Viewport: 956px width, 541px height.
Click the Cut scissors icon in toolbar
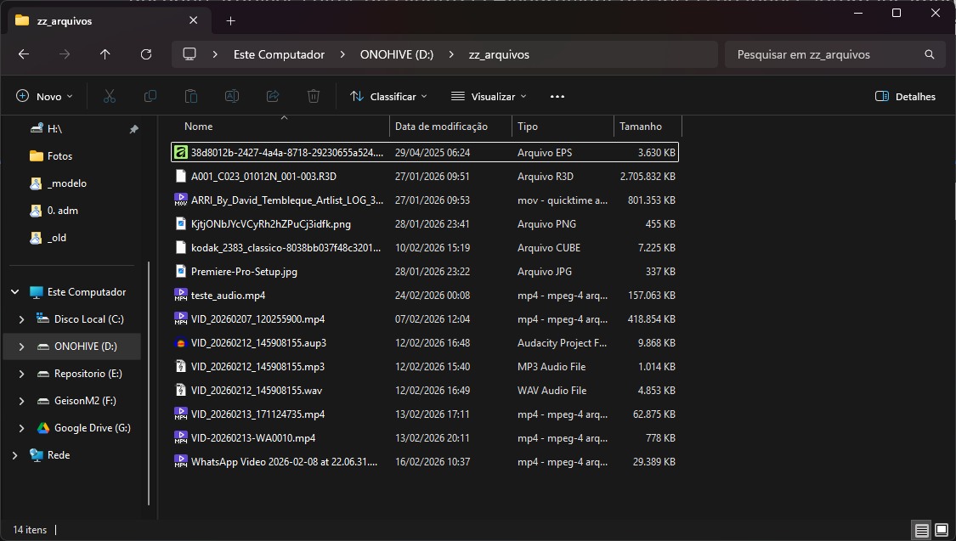[110, 97]
